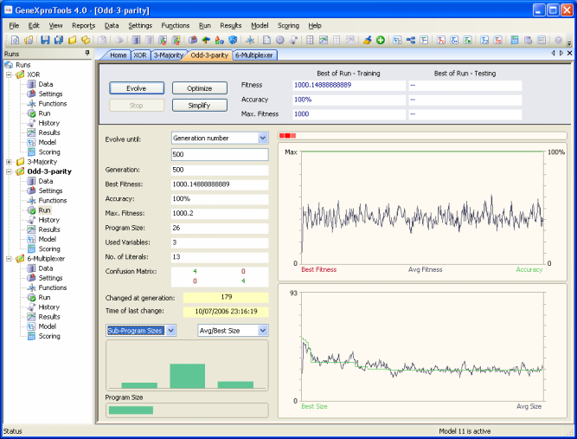Open the toolbar overflow options arrow

(x=569, y=43)
